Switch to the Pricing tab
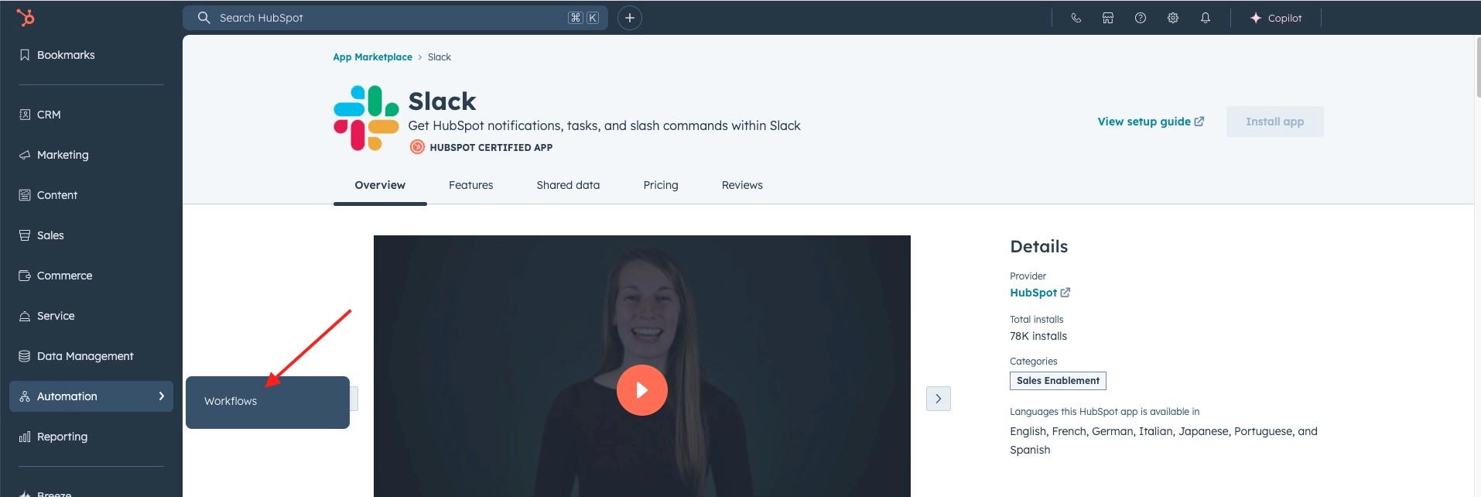 (661, 185)
